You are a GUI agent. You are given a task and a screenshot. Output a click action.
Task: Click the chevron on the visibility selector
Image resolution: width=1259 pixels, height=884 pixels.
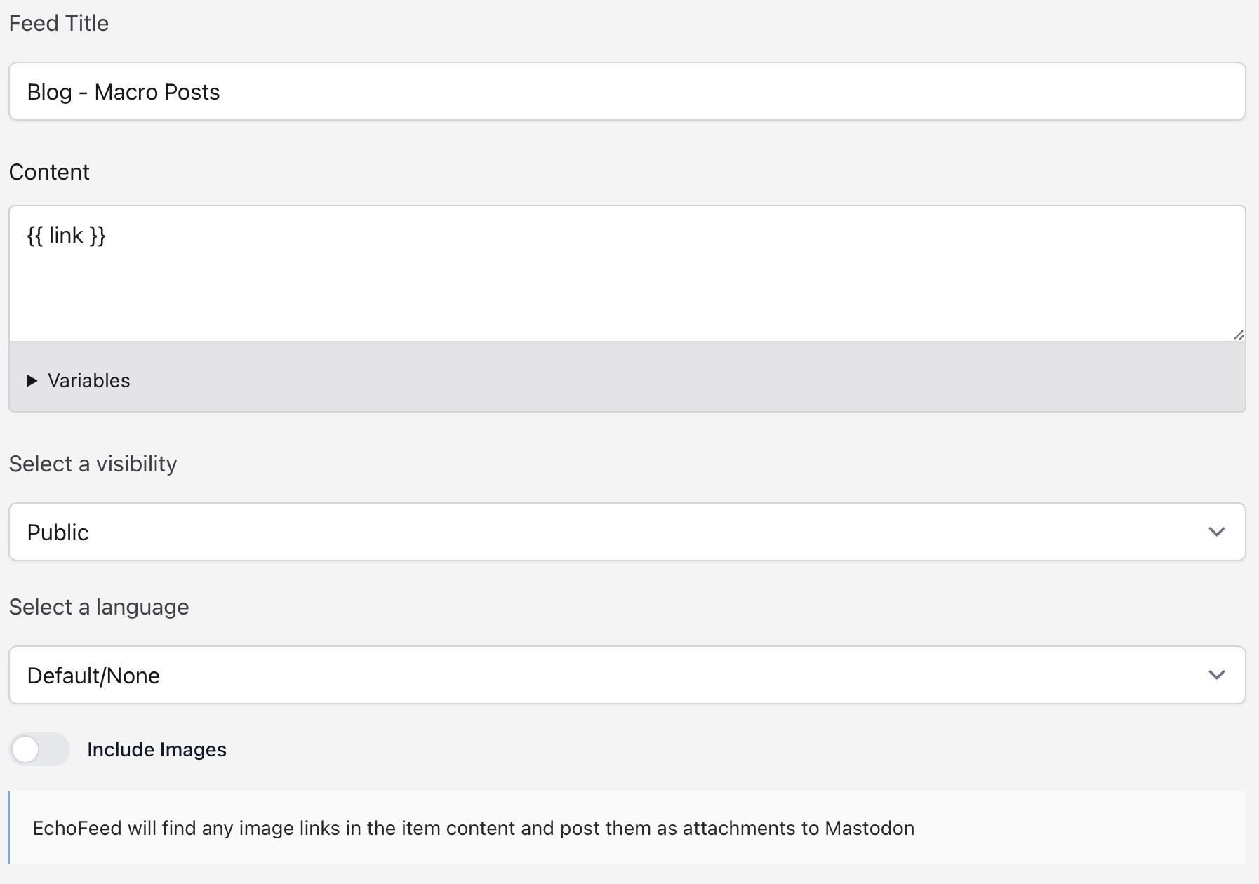coord(1217,532)
